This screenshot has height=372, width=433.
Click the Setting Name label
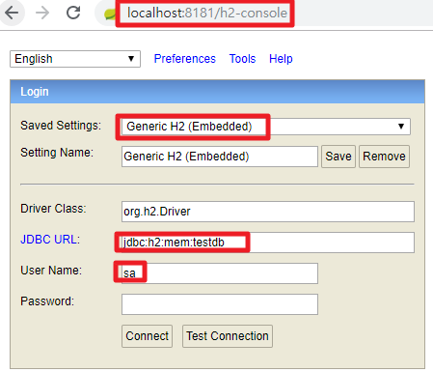pyautogui.click(x=57, y=153)
